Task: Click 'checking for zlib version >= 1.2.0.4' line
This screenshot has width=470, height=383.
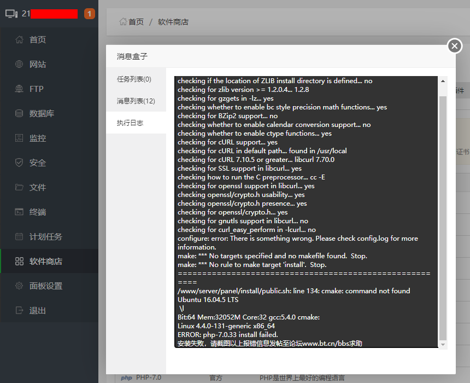Action: pyautogui.click(x=243, y=89)
